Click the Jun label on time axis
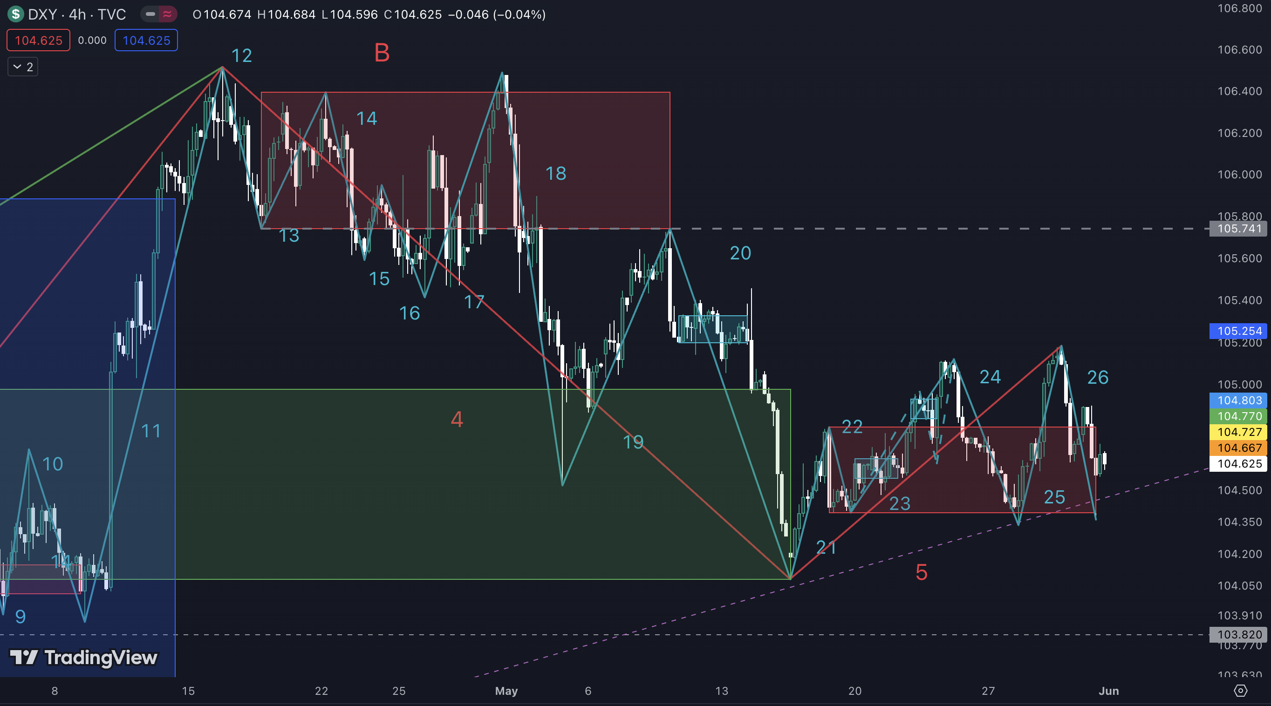Viewport: 1271px width, 706px height. pyautogui.click(x=1109, y=691)
